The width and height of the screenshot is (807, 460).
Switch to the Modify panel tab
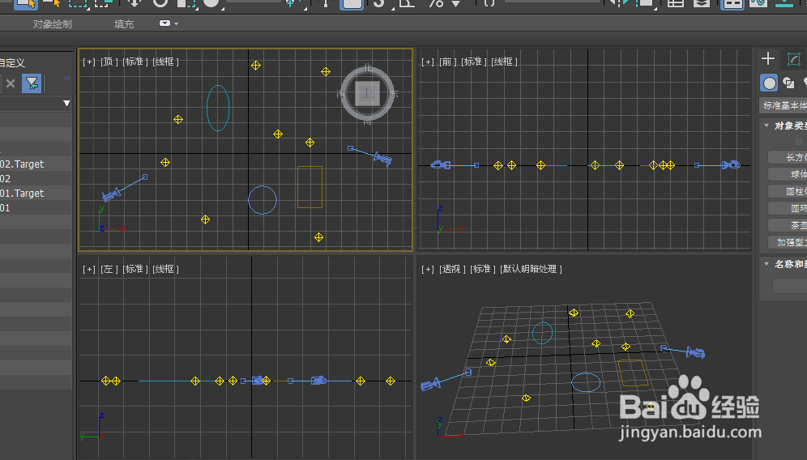pos(793,59)
